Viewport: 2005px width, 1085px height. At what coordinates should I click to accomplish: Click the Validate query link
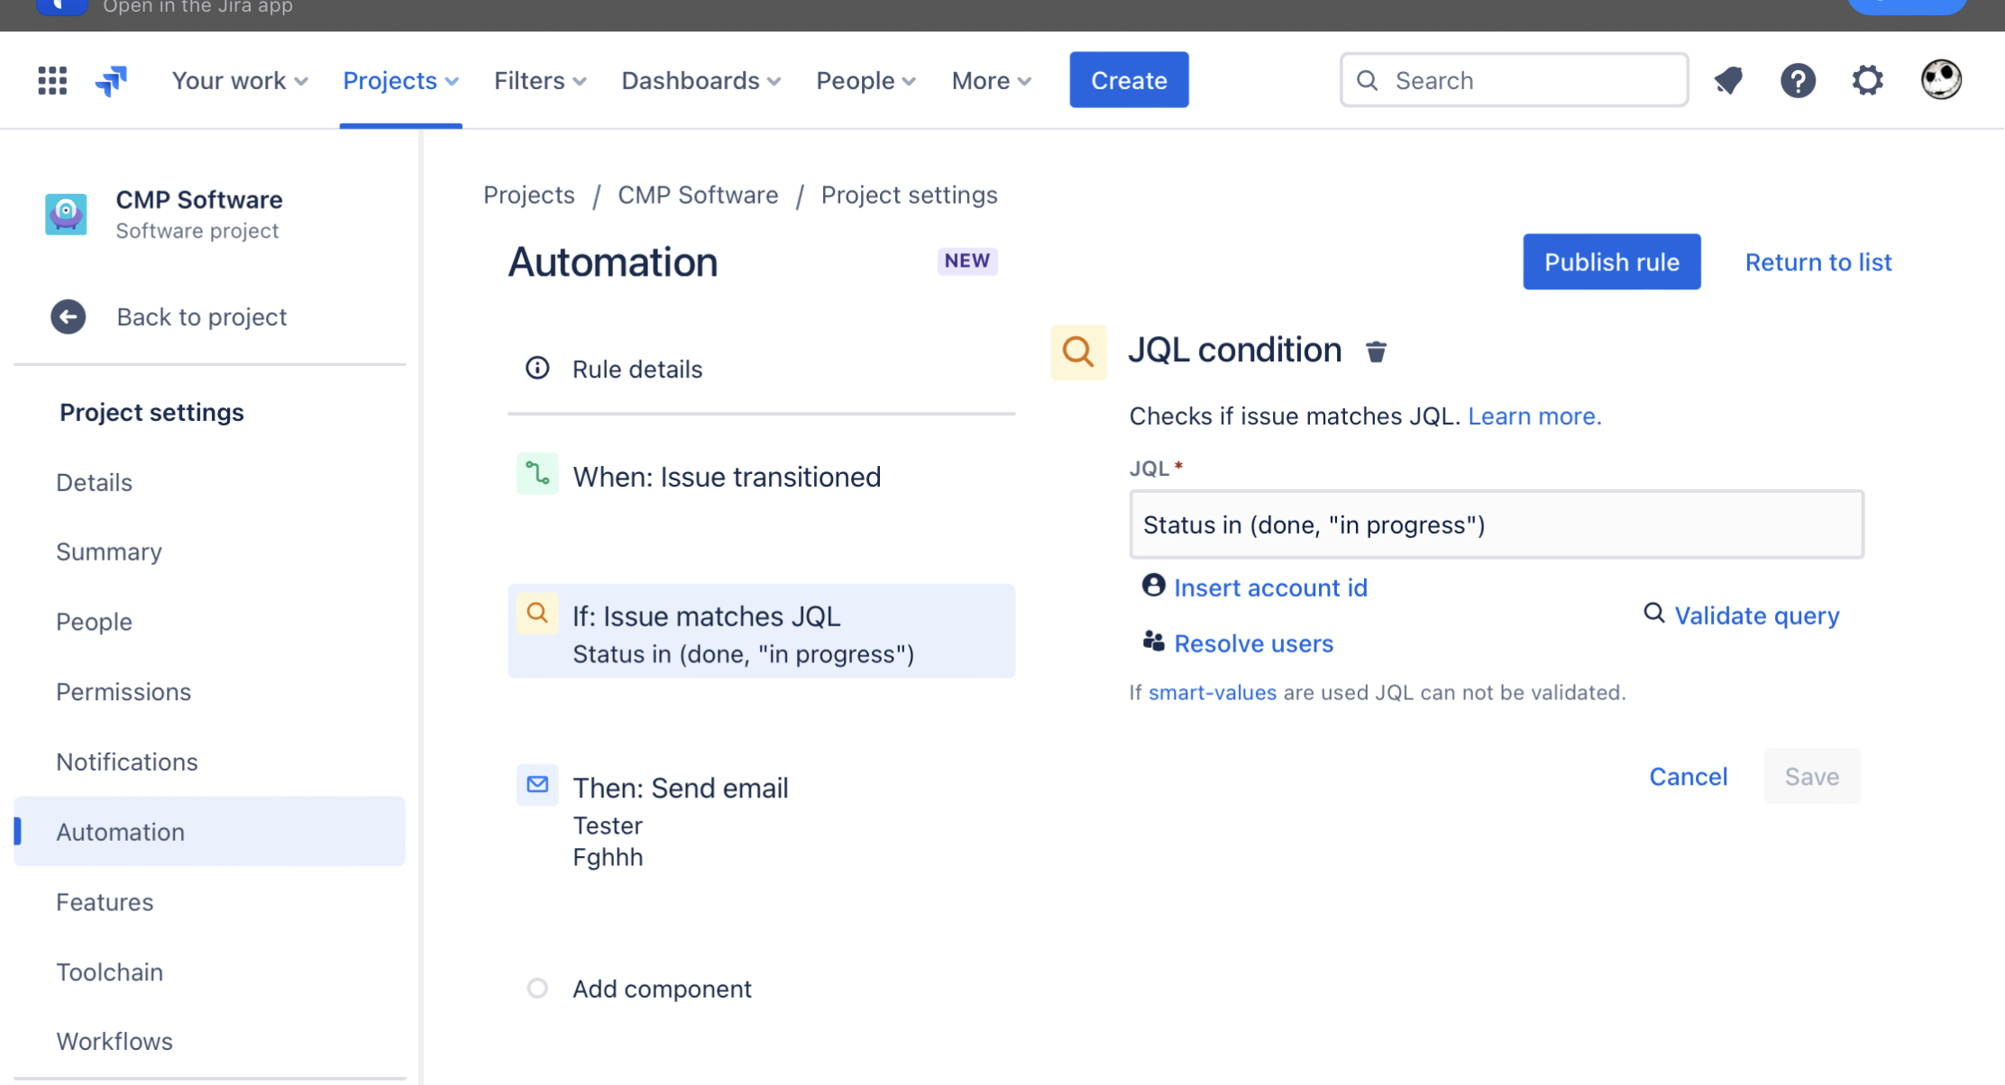point(1756,615)
